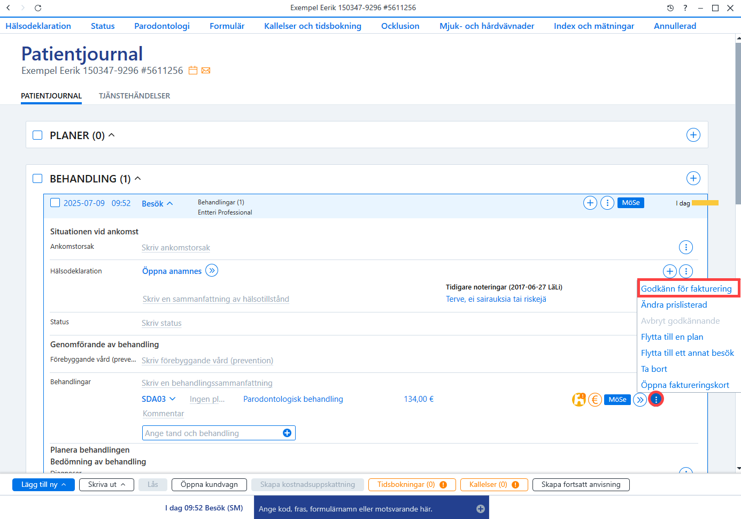Open the Parodontologi menu

[x=162, y=26]
